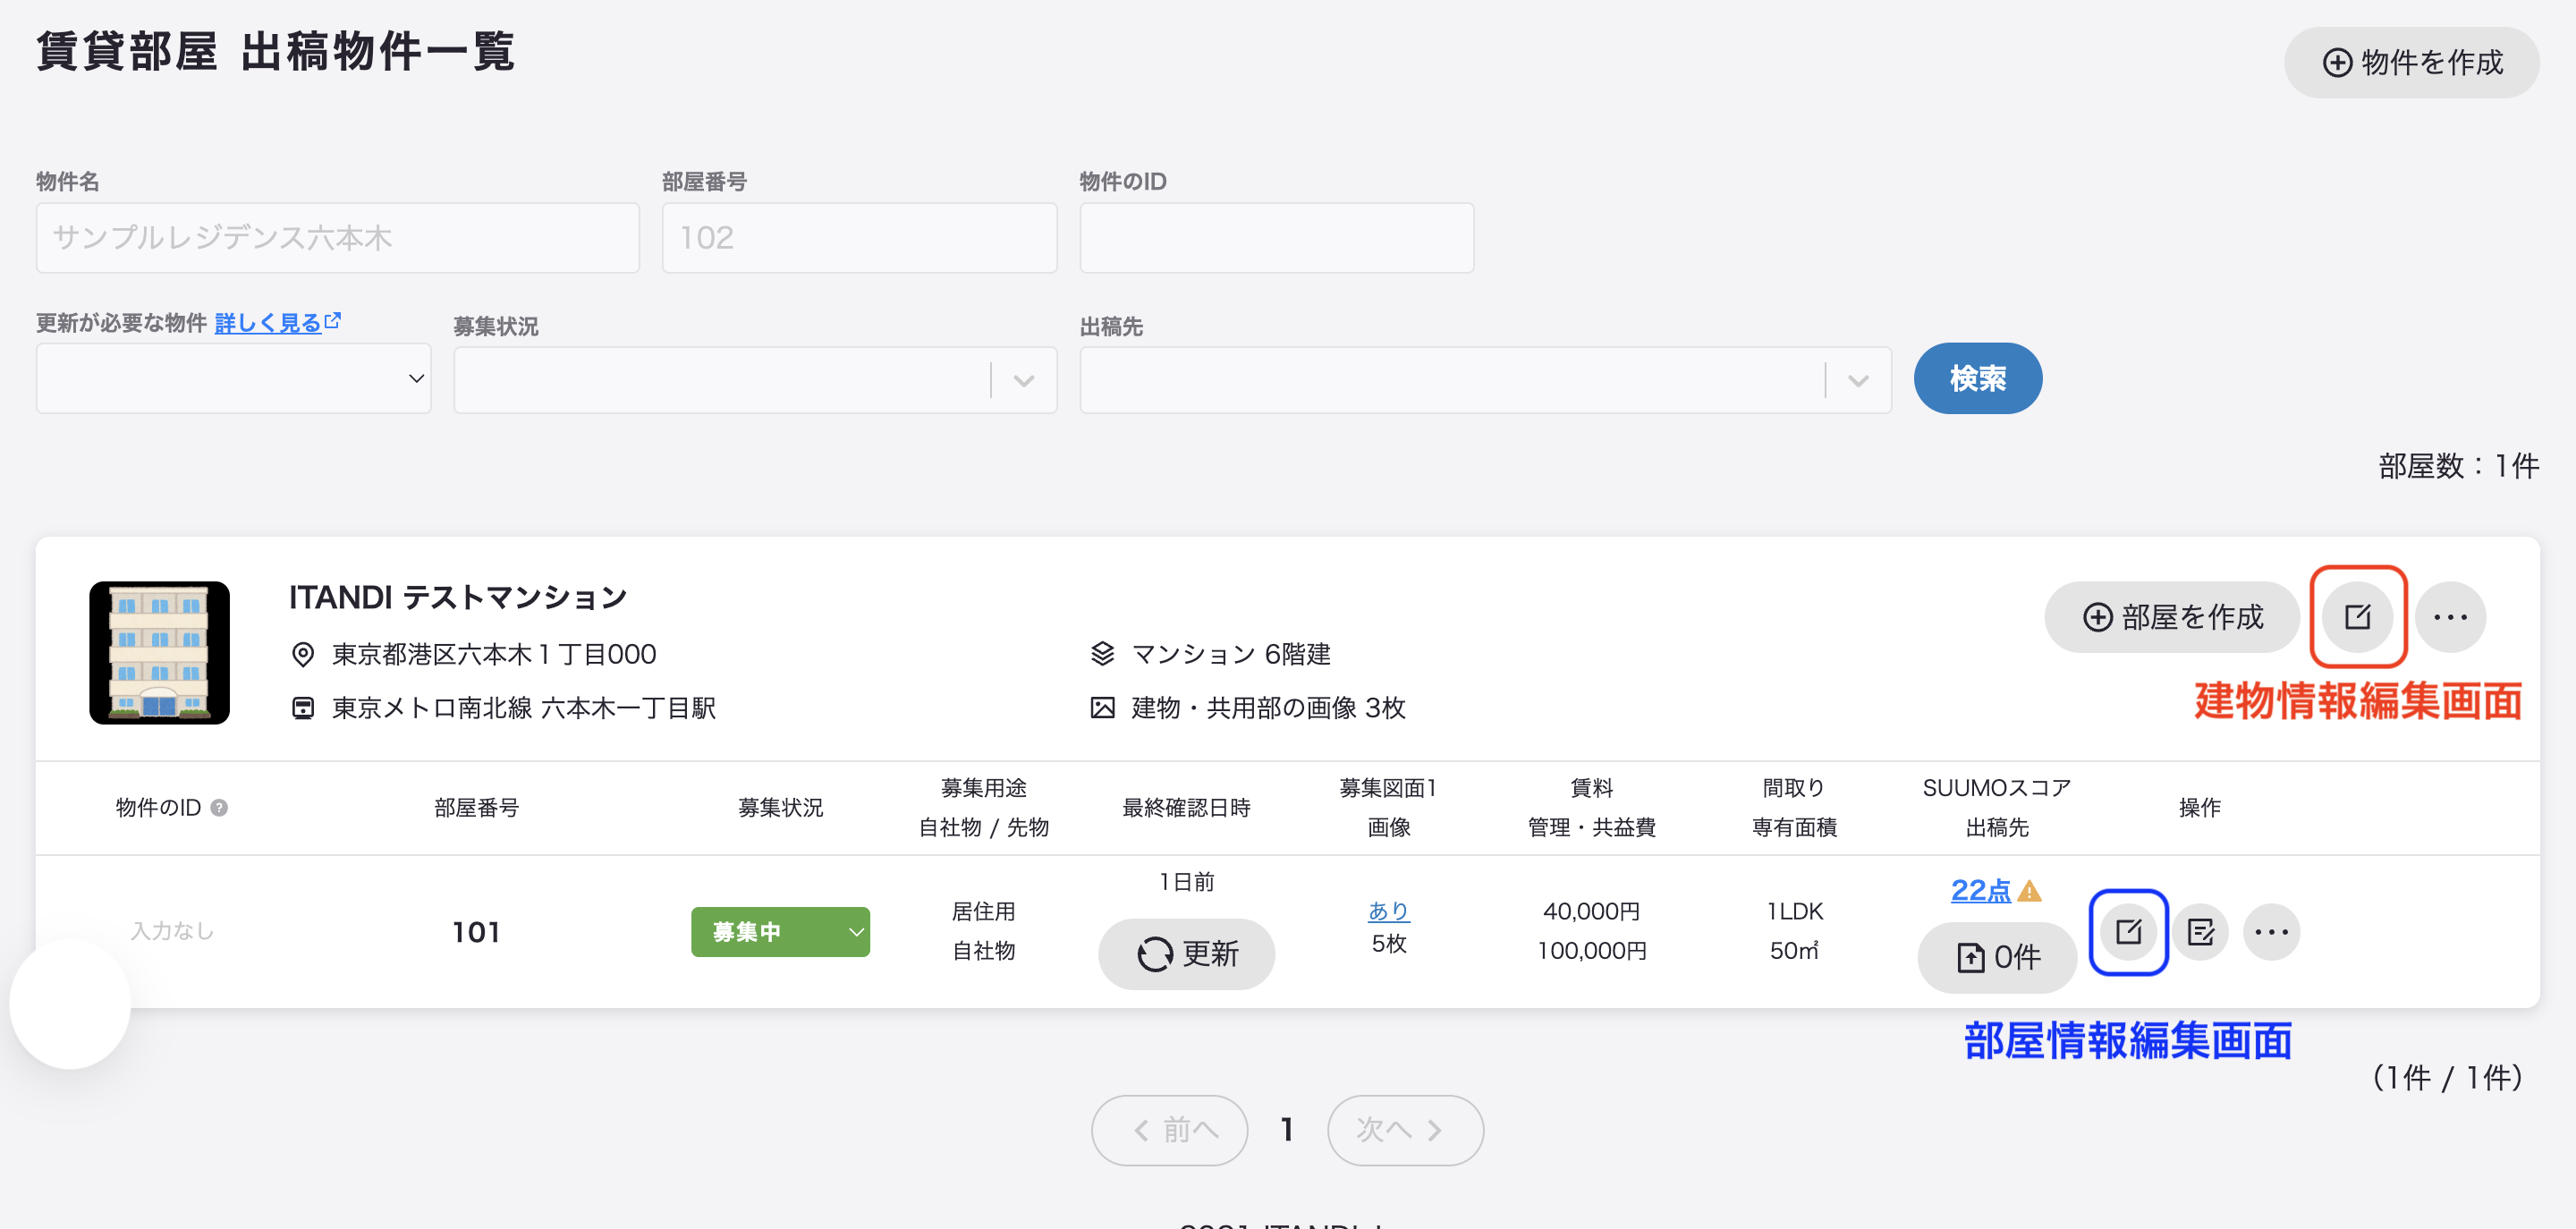Click 建物・共用部の画像 3枚 text
The image size is (2576, 1229).
click(1268, 708)
